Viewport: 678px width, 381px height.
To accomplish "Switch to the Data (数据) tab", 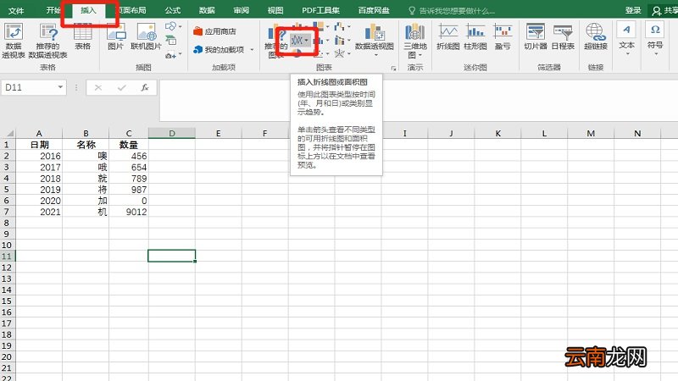I will click(207, 10).
